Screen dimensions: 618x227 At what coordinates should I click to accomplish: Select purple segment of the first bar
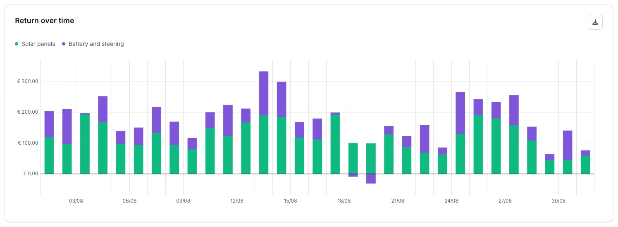coord(49,124)
